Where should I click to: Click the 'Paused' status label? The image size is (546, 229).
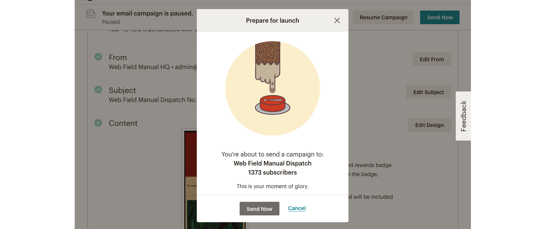click(x=111, y=22)
